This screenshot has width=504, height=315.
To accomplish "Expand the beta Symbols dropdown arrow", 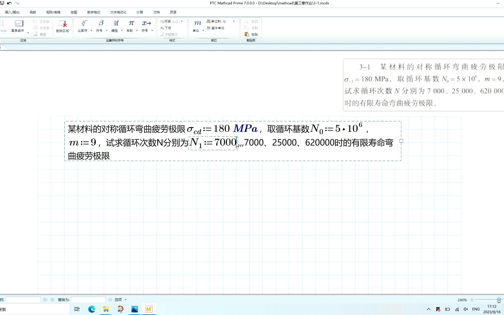I will [x=106, y=31].
